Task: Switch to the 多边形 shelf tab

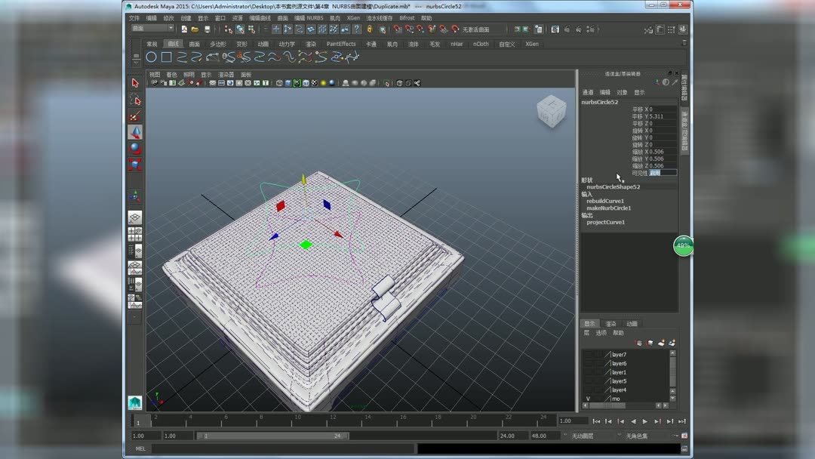Action: [217, 44]
